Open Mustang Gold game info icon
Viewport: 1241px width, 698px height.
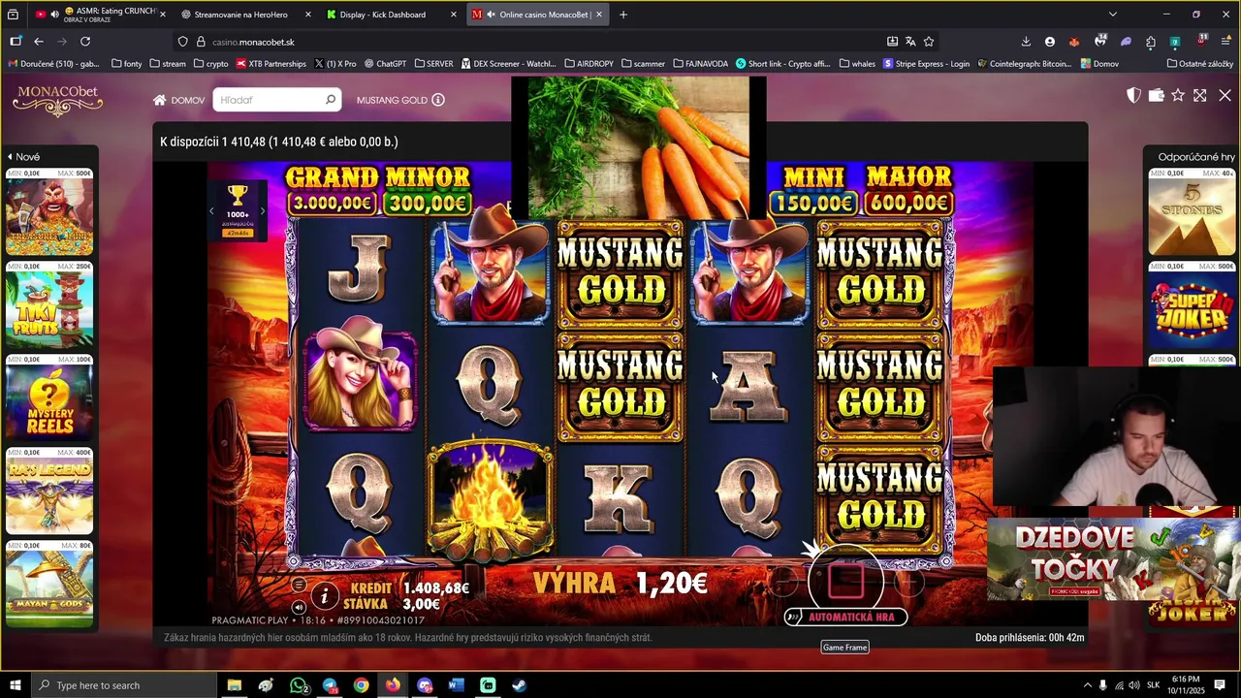coord(438,100)
